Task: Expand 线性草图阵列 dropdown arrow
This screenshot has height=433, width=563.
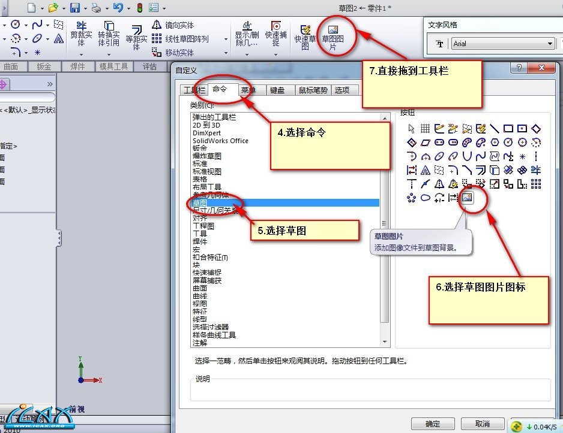Action: click(x=226, y=39)
